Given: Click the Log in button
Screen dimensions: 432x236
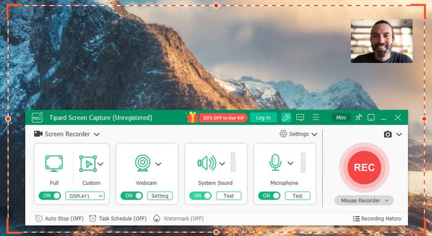Looking at the screenshot, I should (263, 118).
